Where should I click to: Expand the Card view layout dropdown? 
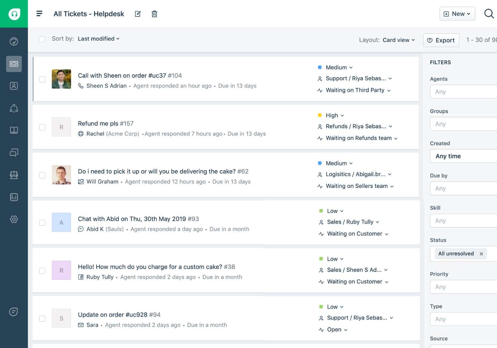[x=399, y=40]
